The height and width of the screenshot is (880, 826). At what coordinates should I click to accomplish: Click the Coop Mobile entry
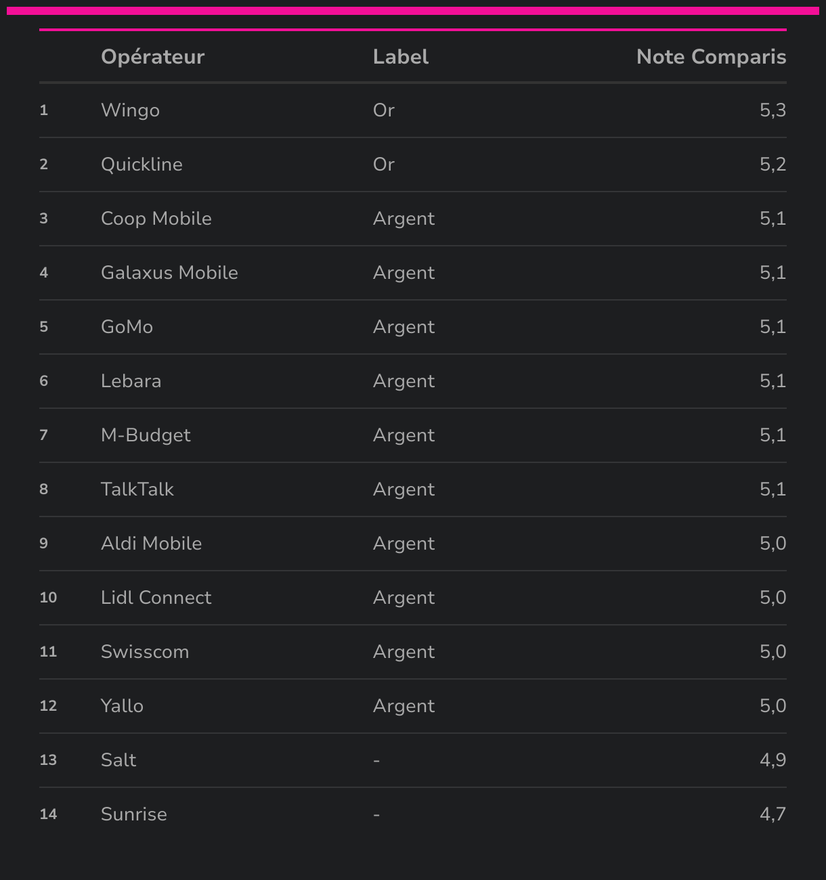pyautogui.click(x=156, y=219)
